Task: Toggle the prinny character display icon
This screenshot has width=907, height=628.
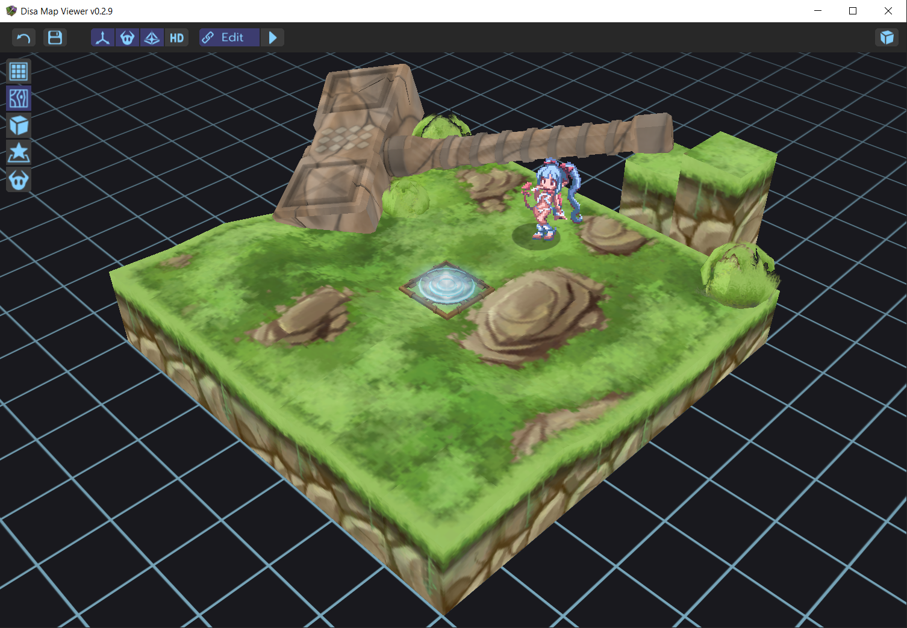Action: click(127, 38)
